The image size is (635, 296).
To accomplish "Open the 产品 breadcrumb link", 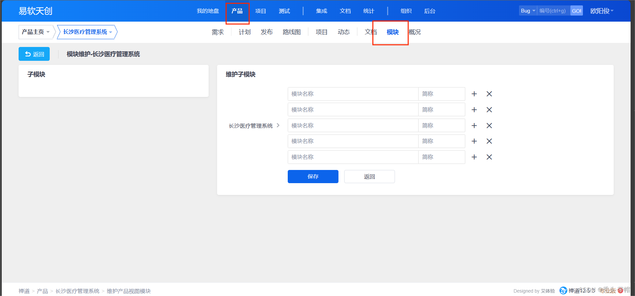I will point(42,291).
